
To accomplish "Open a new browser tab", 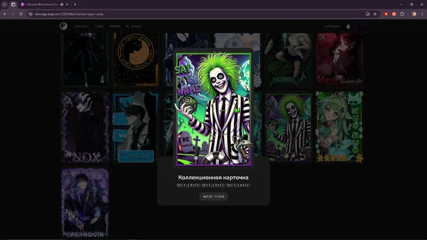I will coord(75,4).
